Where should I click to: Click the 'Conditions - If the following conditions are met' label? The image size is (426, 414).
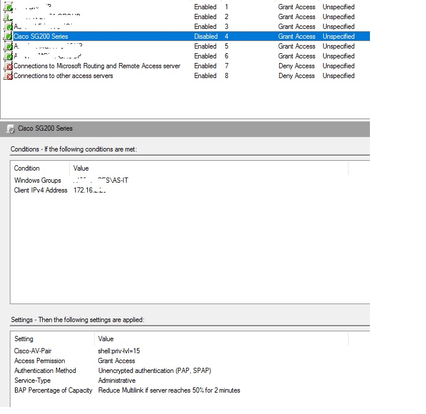pyautogui.click(x=73, y=149)
